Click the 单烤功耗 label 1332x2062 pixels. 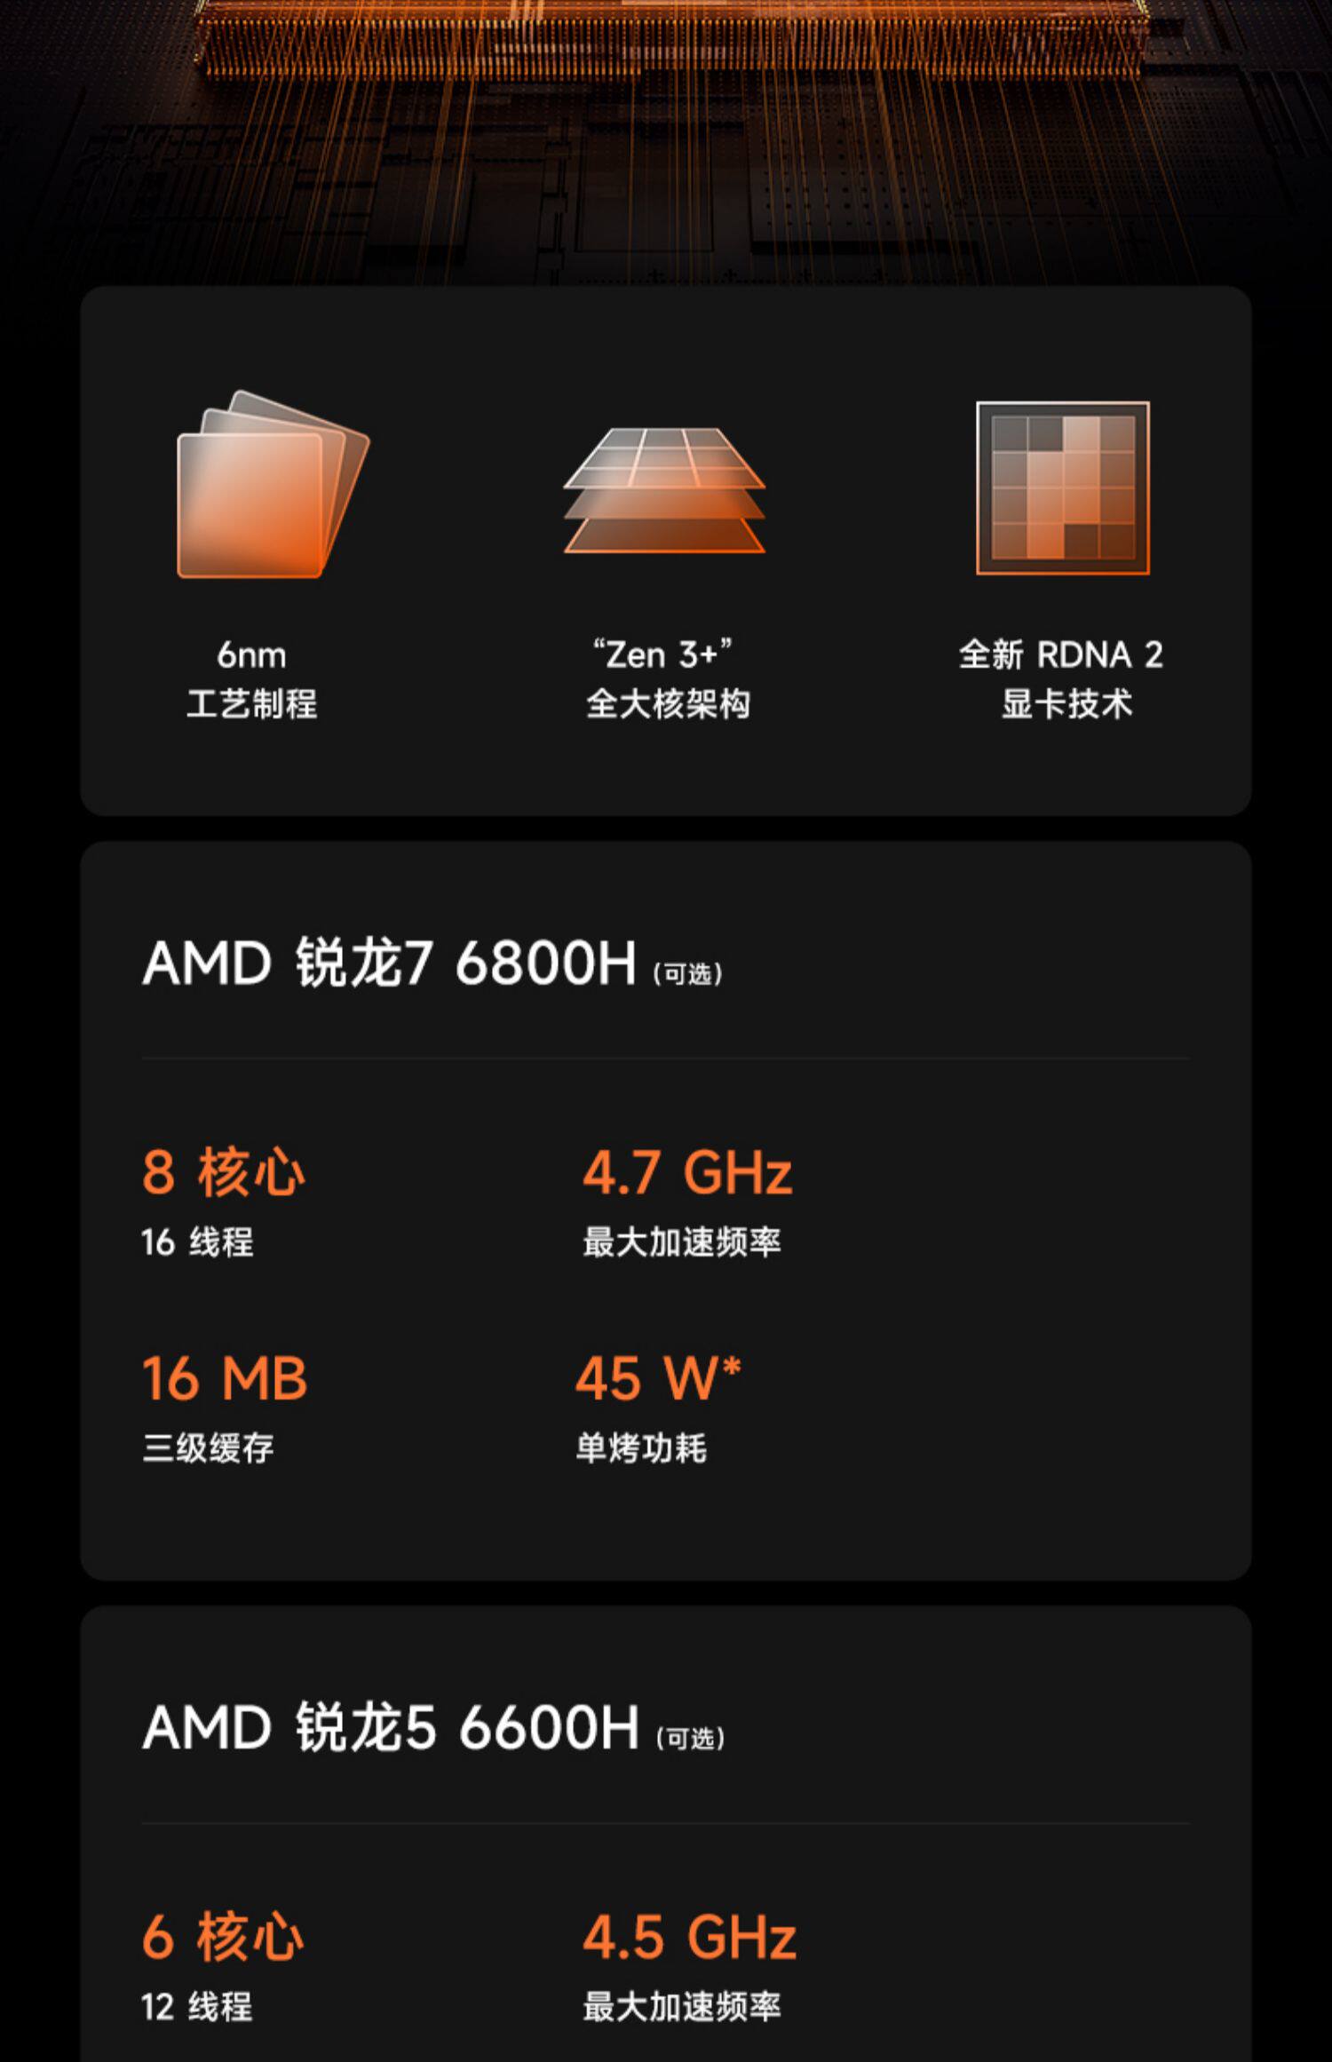640,1448
